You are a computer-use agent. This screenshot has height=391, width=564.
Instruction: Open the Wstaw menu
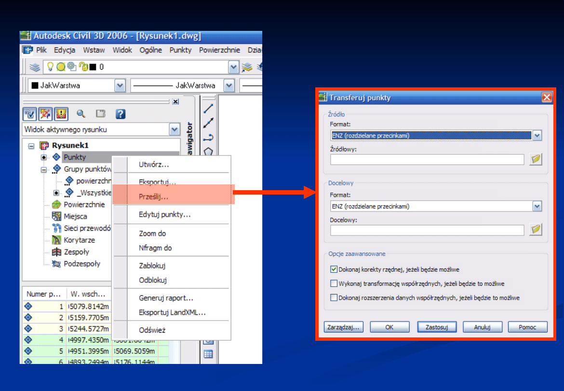tap(94, 50)
